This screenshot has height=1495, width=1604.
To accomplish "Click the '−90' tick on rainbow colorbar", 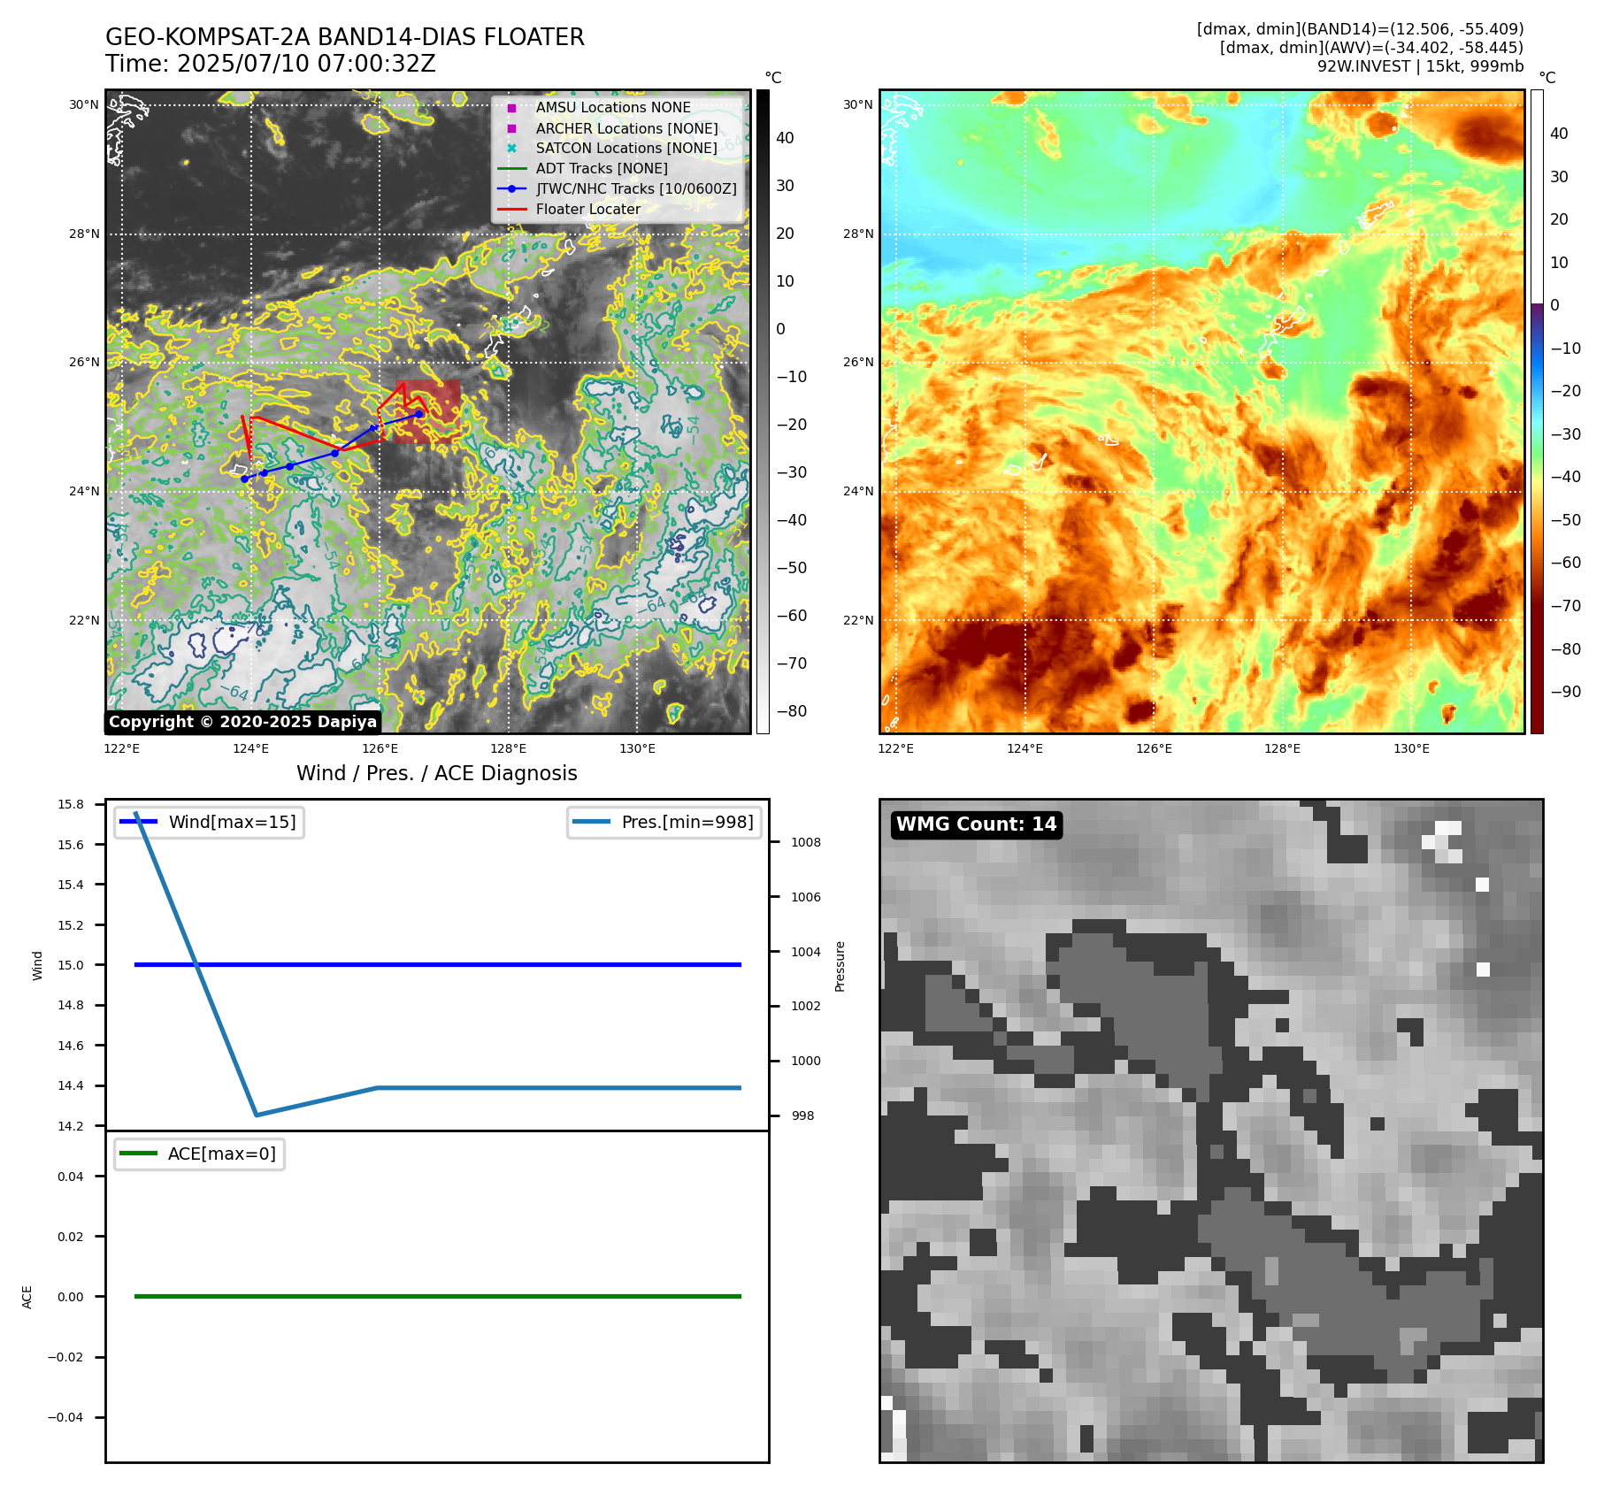I will click(x=1566, y=692).
